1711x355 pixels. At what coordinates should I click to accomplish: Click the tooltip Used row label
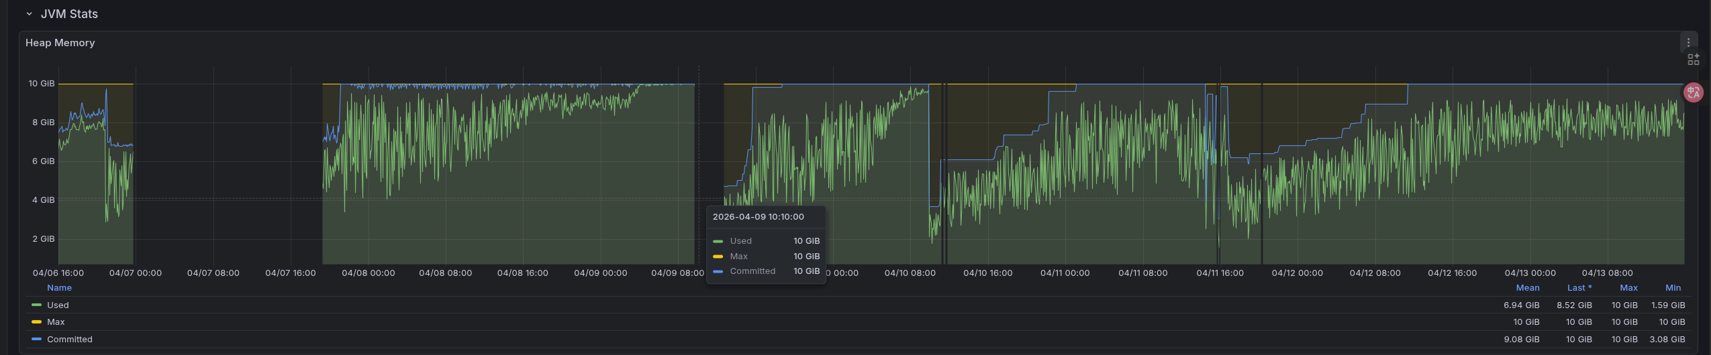coord(740,241)
